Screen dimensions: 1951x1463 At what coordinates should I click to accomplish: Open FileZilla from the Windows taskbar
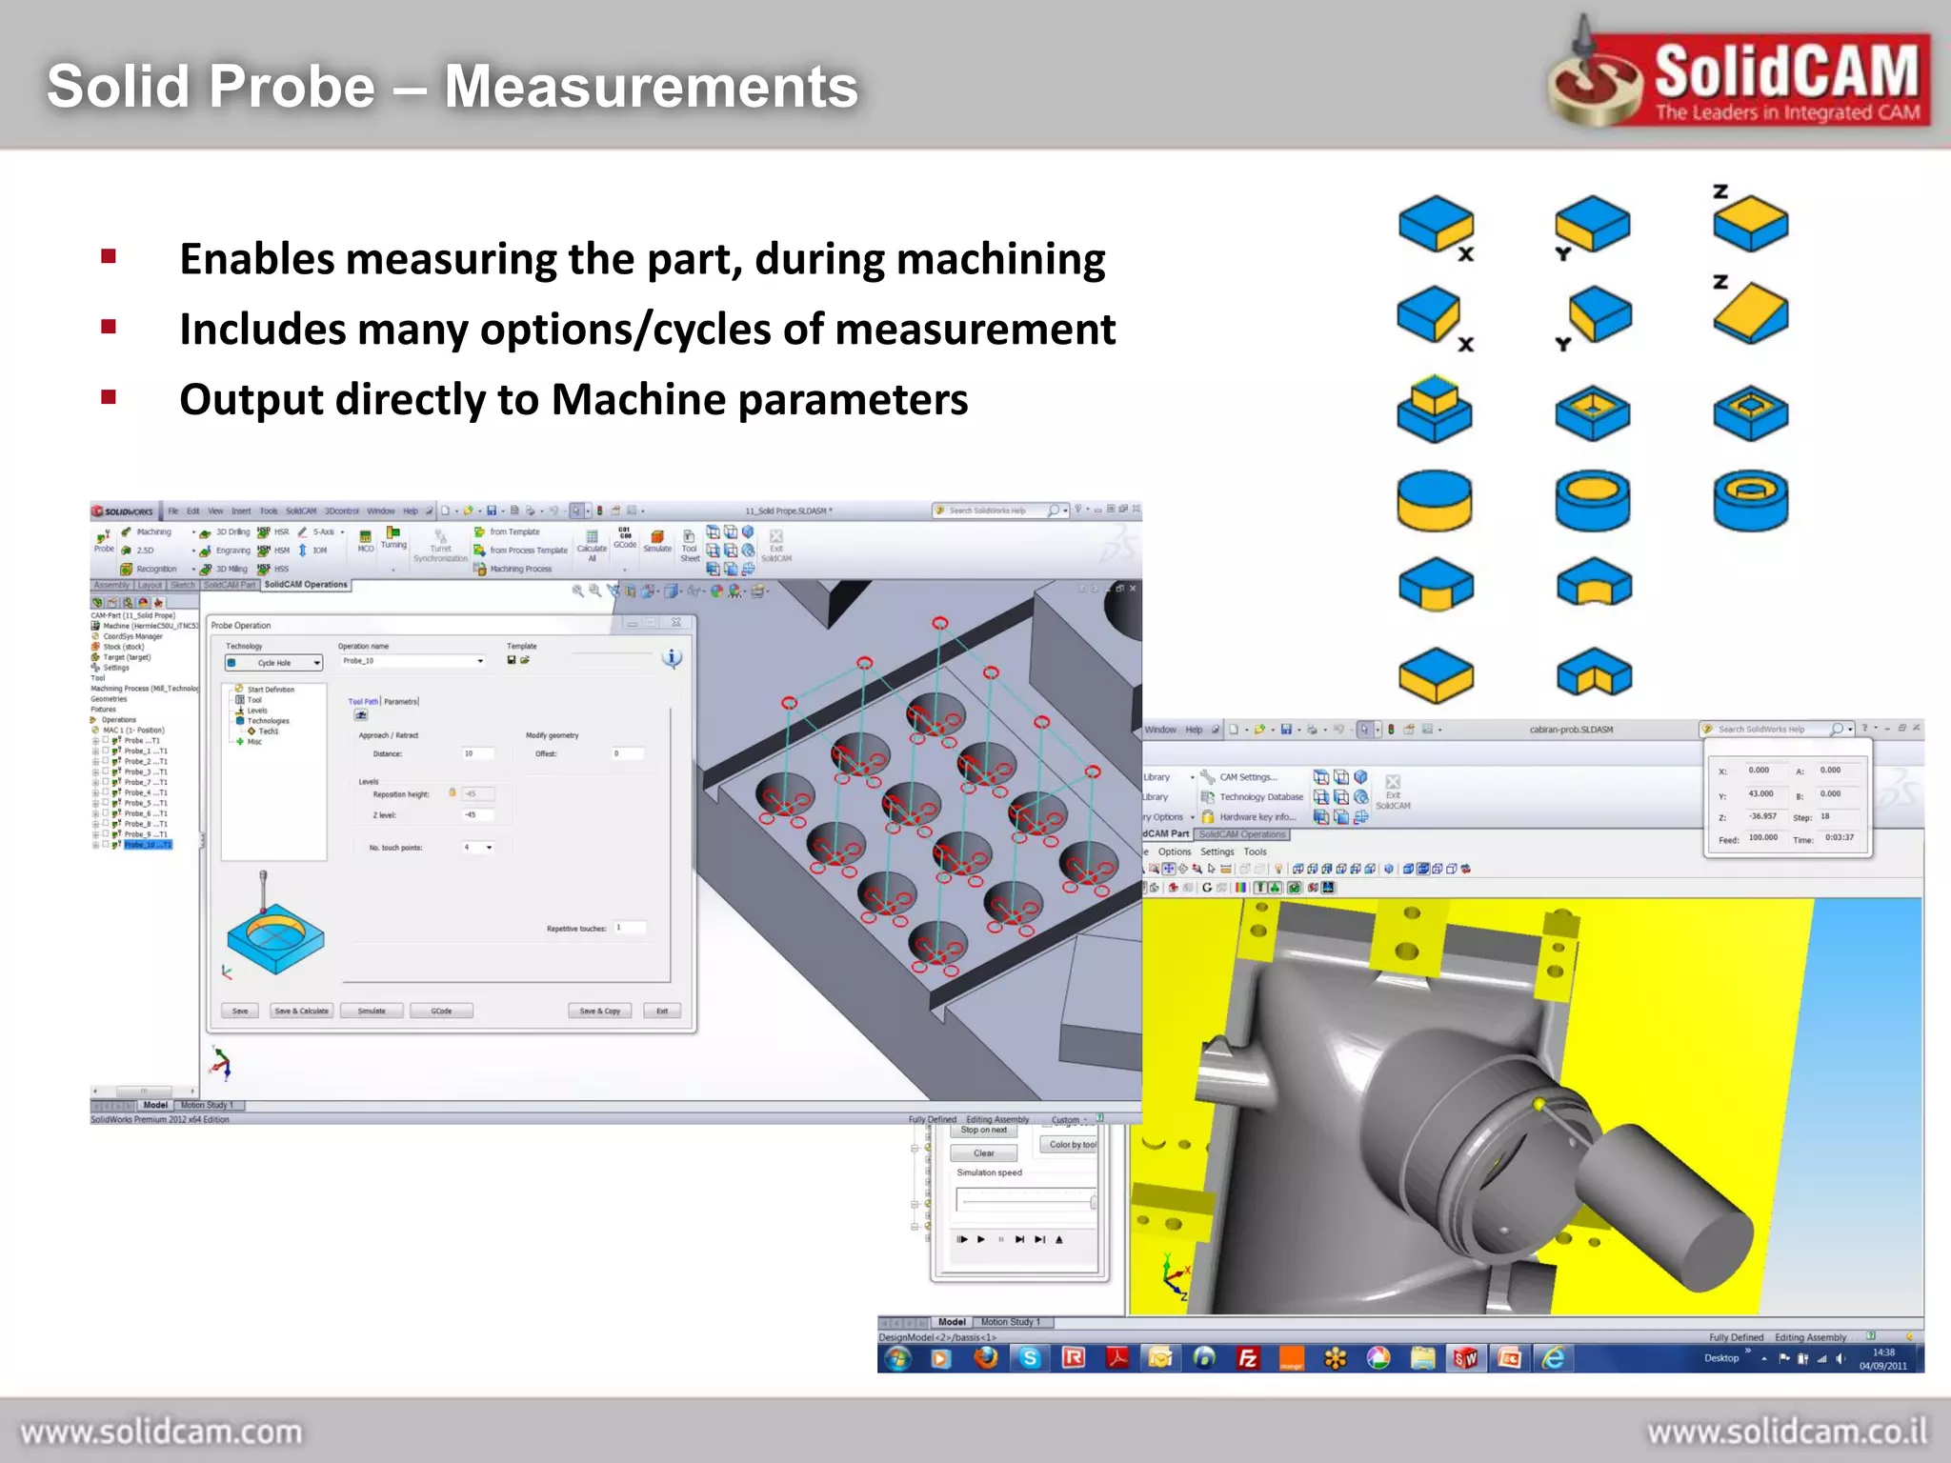point(1248,1359)
